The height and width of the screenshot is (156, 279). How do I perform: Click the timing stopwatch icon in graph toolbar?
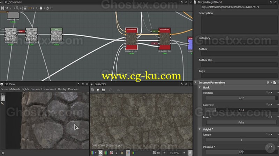click(x=41, y=8)
